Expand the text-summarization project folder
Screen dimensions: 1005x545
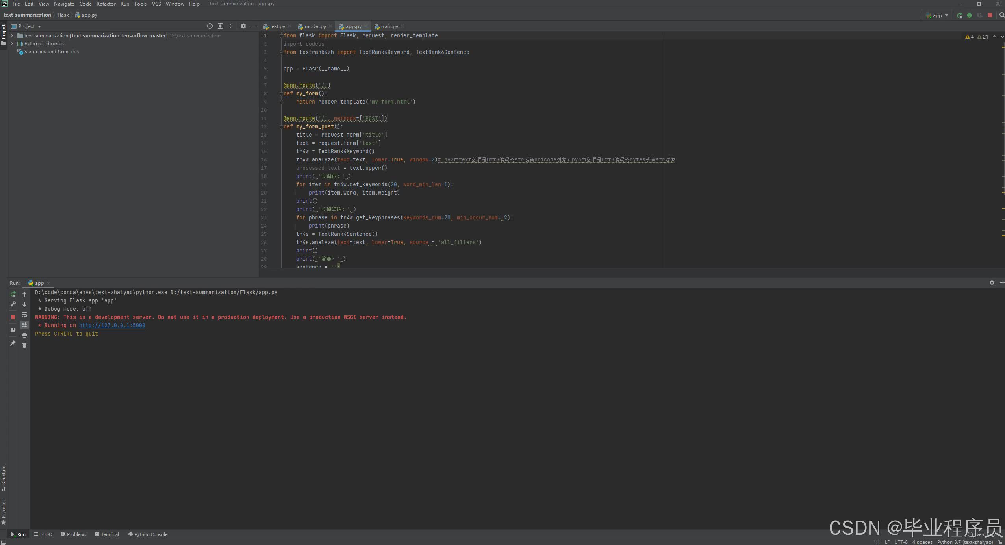[x=12, y=35]
